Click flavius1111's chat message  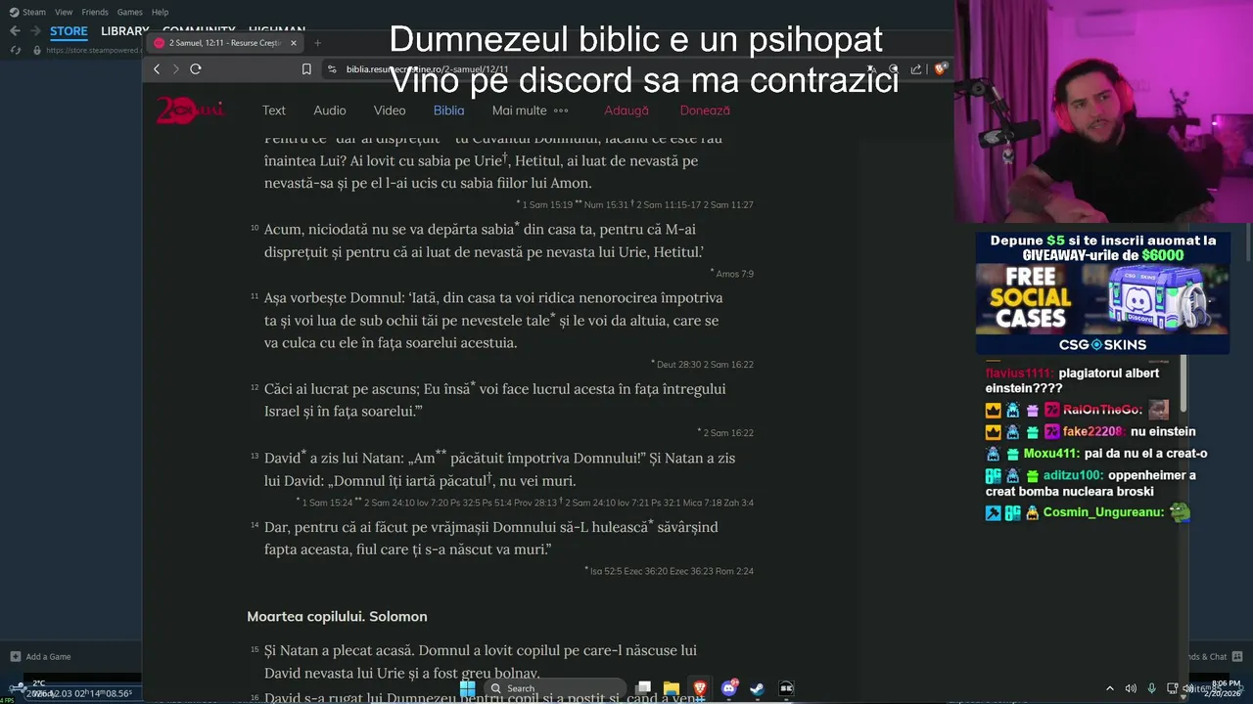point(1073,380)
